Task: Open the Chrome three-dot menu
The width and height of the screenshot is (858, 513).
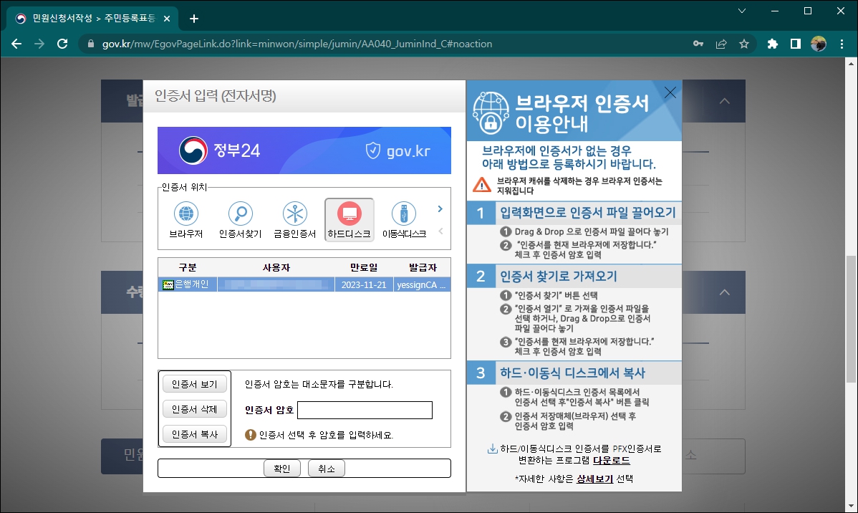Action: click(842, 44)
